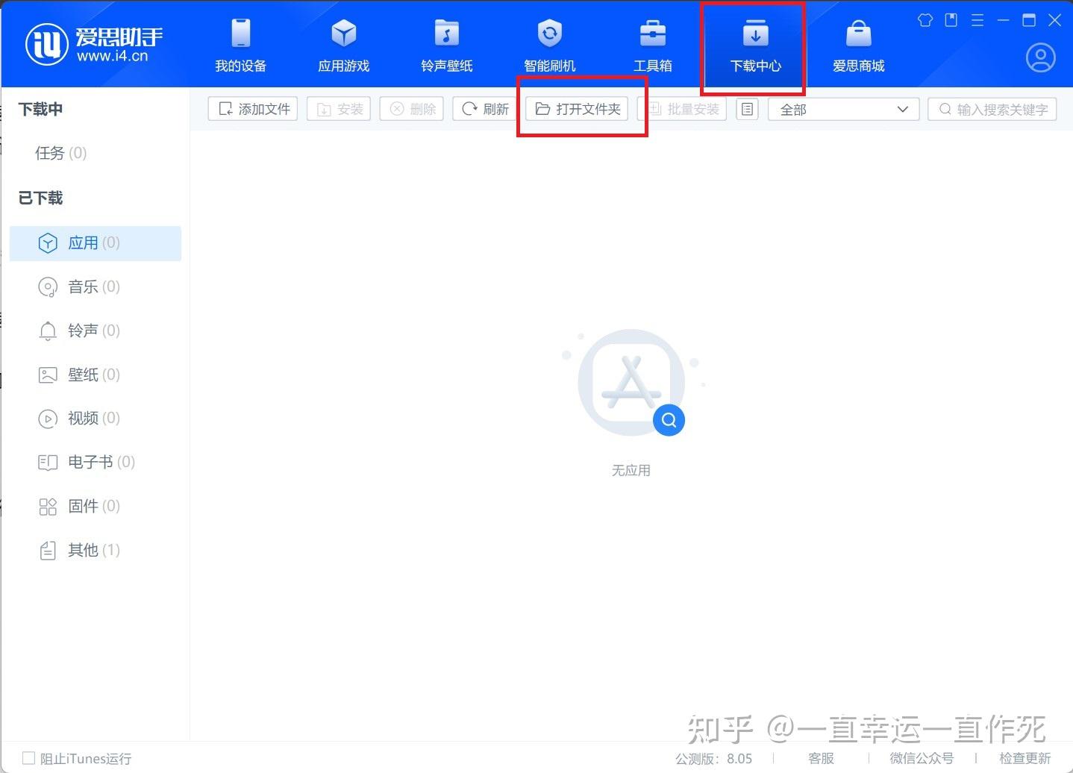Click the 爱思助手 i4 logo
Image resolution: width=1073 pixels, height=773 pixels.
pyautogui.click(x=94, y=44)
